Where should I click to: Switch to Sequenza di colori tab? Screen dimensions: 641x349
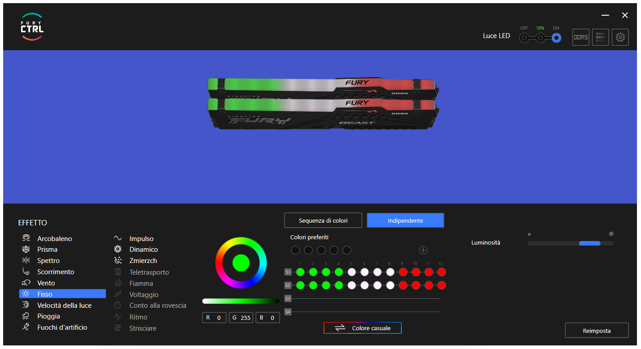323,220
